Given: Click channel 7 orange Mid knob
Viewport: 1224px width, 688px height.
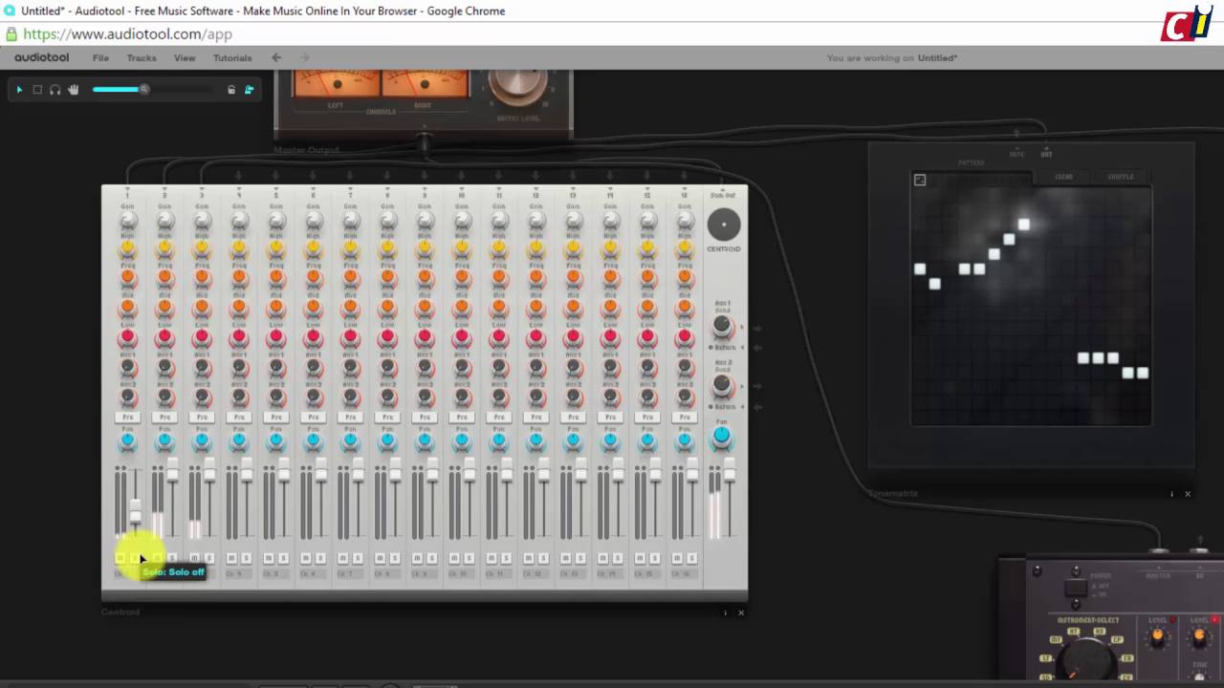Looking at the screenshot, I should click(x=350, y=308).
